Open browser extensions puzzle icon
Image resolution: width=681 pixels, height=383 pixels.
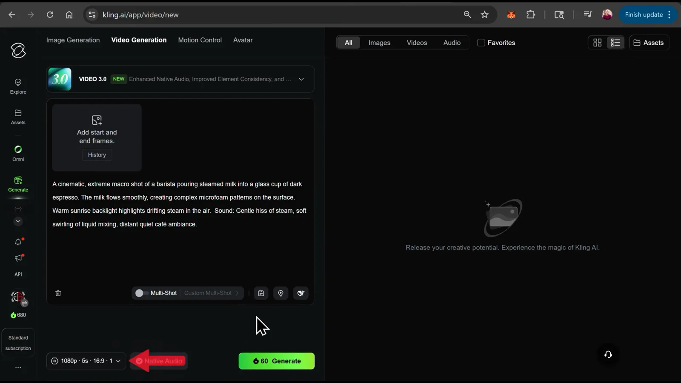(x=530, y=14)
